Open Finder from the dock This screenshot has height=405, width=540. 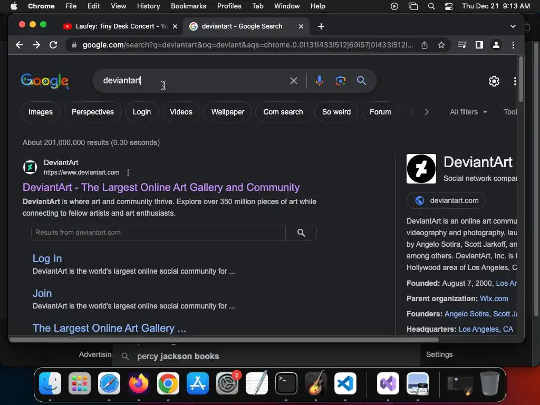[50, 383]
